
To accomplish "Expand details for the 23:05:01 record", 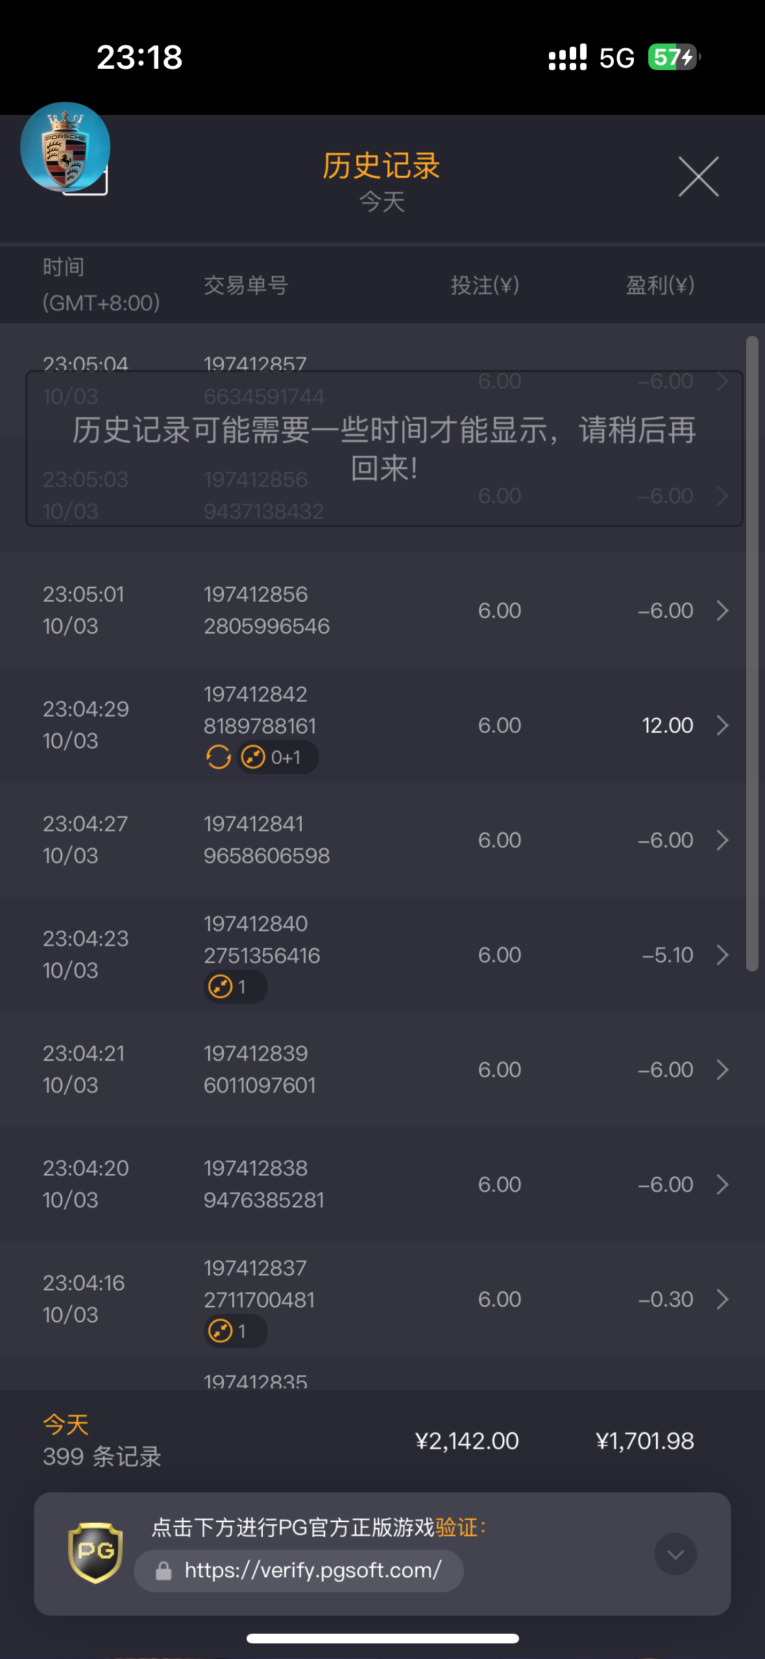I will pos(722,611).
